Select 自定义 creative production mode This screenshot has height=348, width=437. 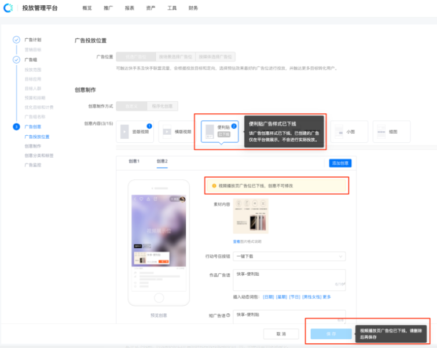(131, 106)
